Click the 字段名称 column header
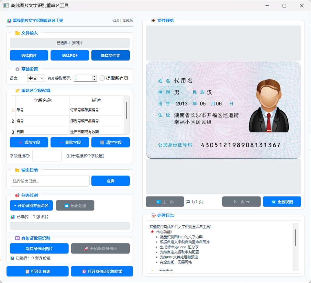This screenshot has height=283, width=311. [43, 100]
